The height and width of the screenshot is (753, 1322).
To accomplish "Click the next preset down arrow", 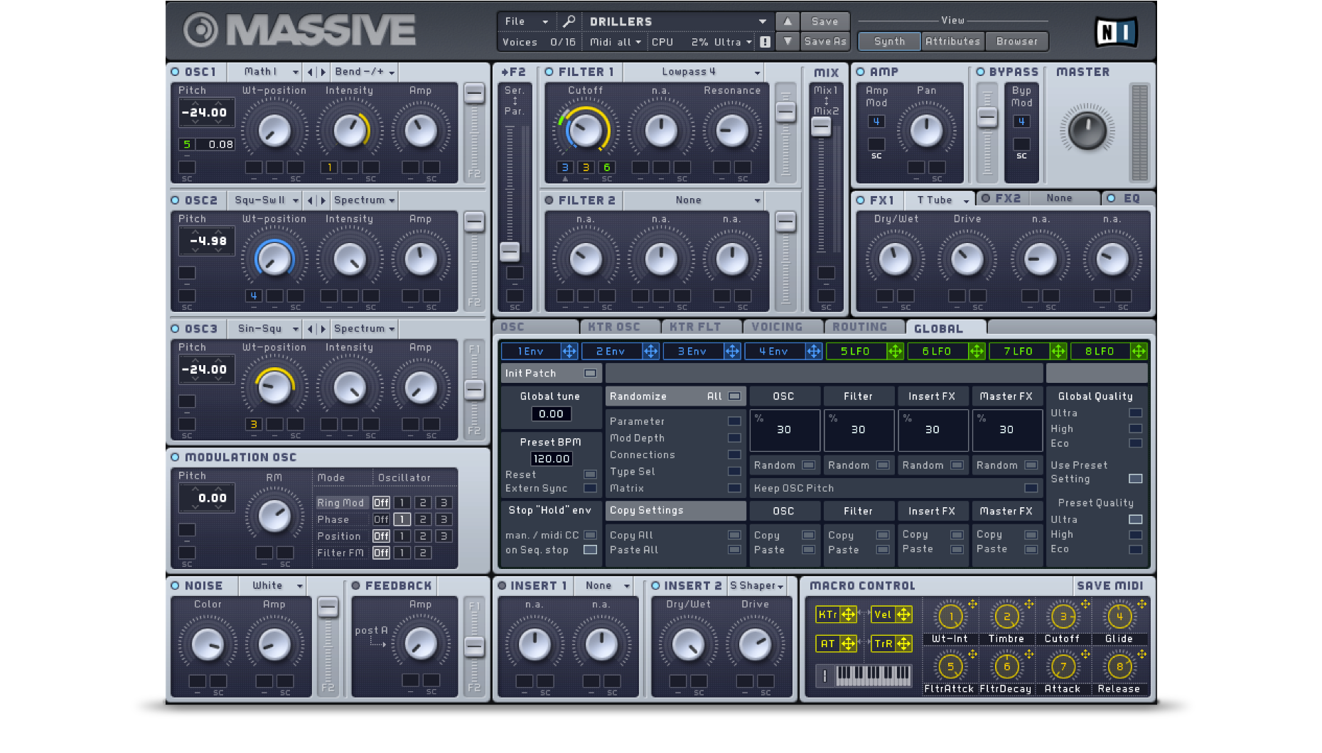I will [788, 42].
